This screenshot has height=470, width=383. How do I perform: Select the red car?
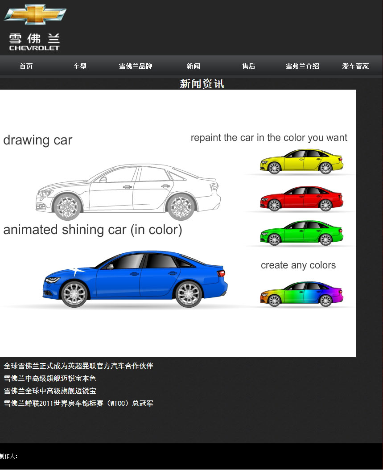[x=301, y=199]
